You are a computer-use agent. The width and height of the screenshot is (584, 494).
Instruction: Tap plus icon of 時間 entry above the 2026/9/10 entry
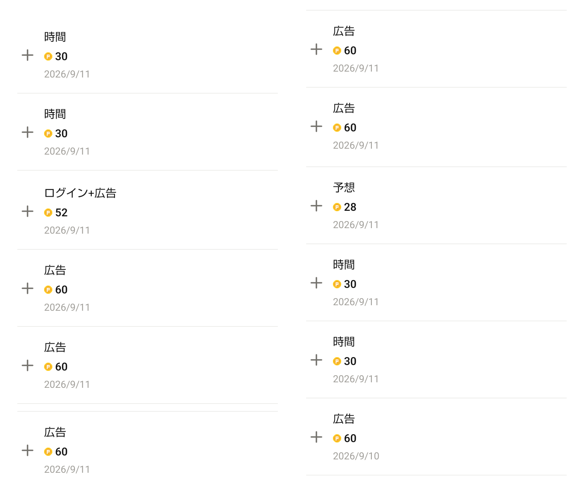[x=316, y=360]
